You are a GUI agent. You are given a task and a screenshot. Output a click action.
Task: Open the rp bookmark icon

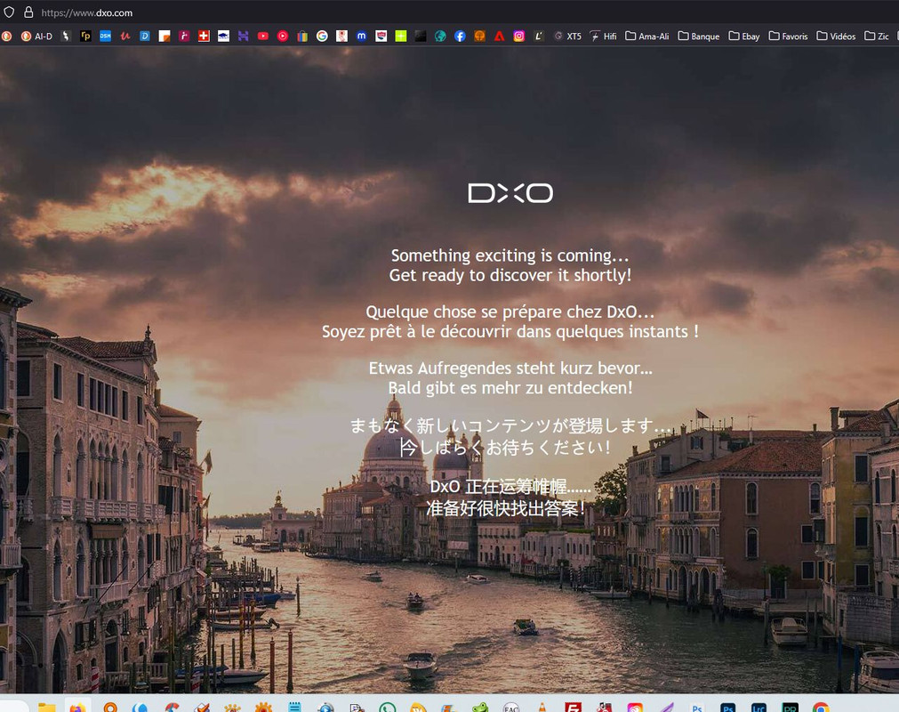85,36
